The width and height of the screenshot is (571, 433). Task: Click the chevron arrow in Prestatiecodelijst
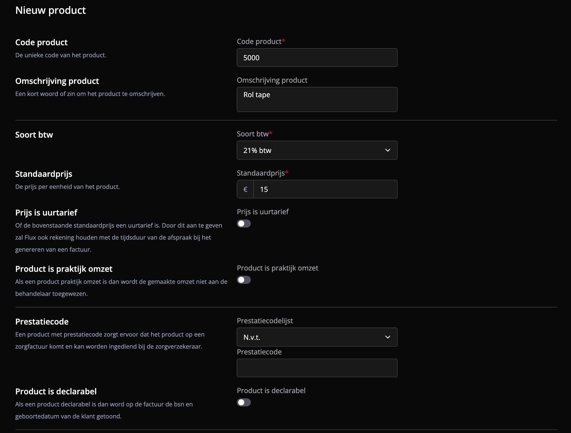pyautogui.click(x=388, y=337)
